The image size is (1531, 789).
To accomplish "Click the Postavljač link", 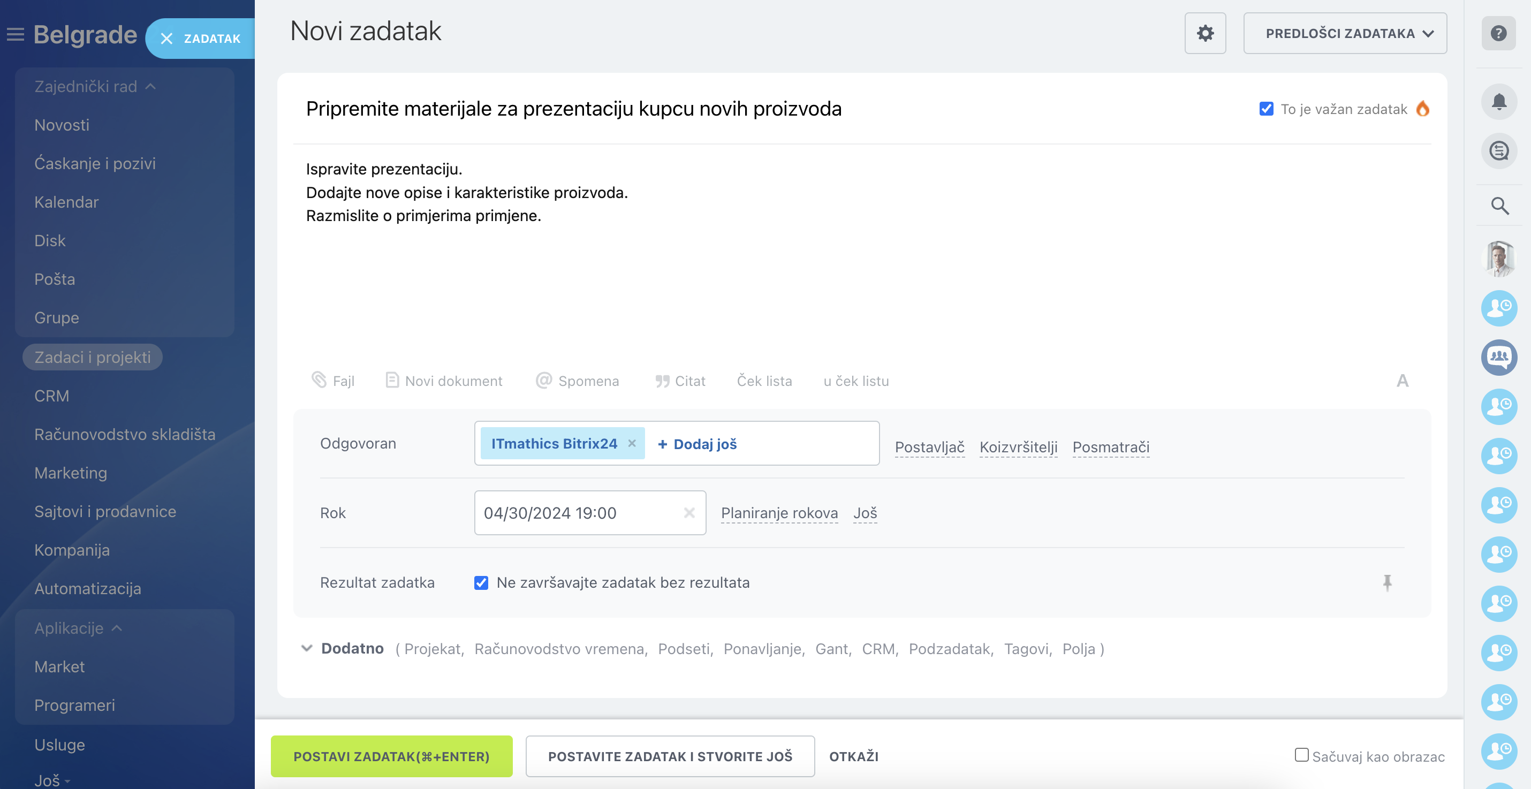I will click(x=929, y=447).
